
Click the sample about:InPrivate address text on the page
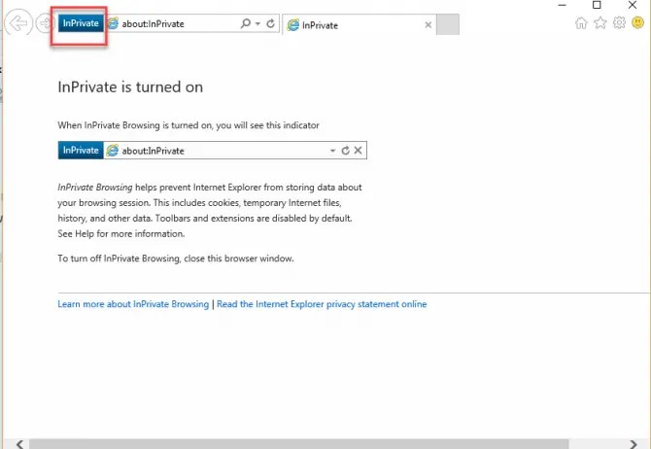pos(153,151)
